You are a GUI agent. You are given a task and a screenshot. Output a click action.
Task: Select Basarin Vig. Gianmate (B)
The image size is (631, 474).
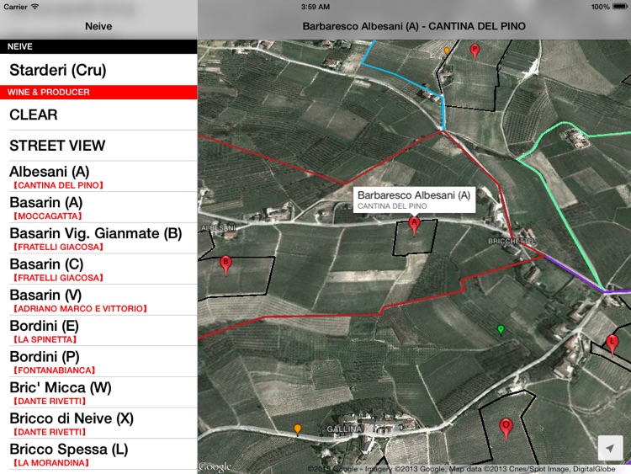click(98, 238)
